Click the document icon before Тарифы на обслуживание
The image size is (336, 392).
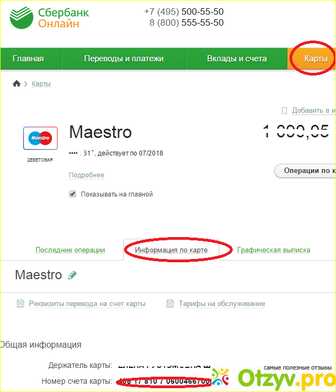170,304
